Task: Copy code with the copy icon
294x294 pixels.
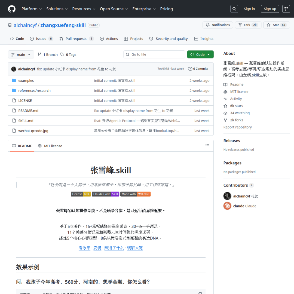Action: 200,293
